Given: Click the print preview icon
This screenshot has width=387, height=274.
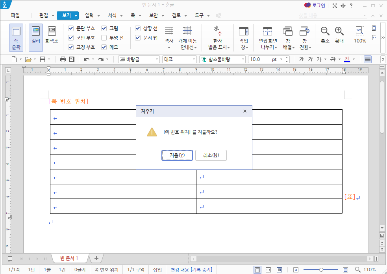Looking at the screenshot, I should 72,59.
